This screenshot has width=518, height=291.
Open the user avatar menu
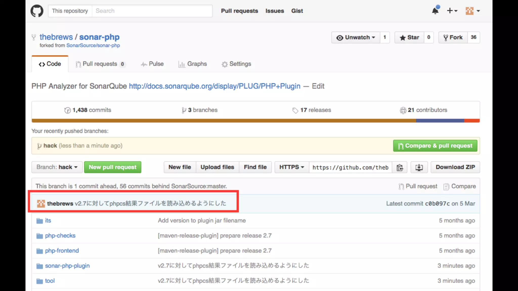pyautogui.click(x=473, y=11)
